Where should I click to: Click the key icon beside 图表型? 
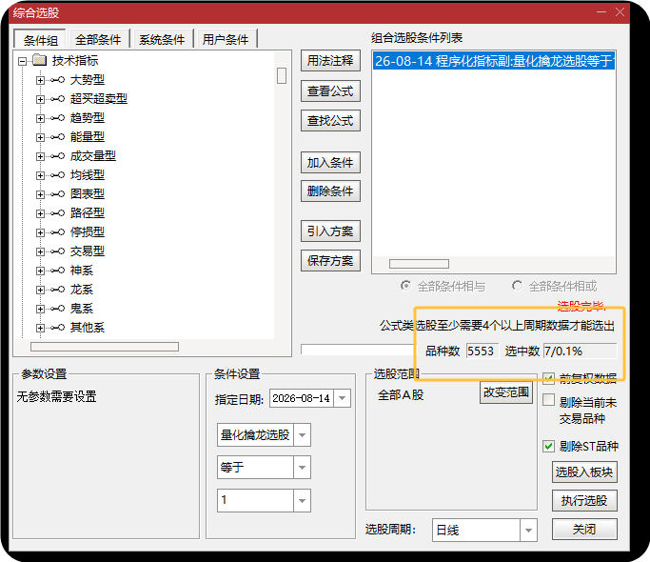(x=58, y=194)
